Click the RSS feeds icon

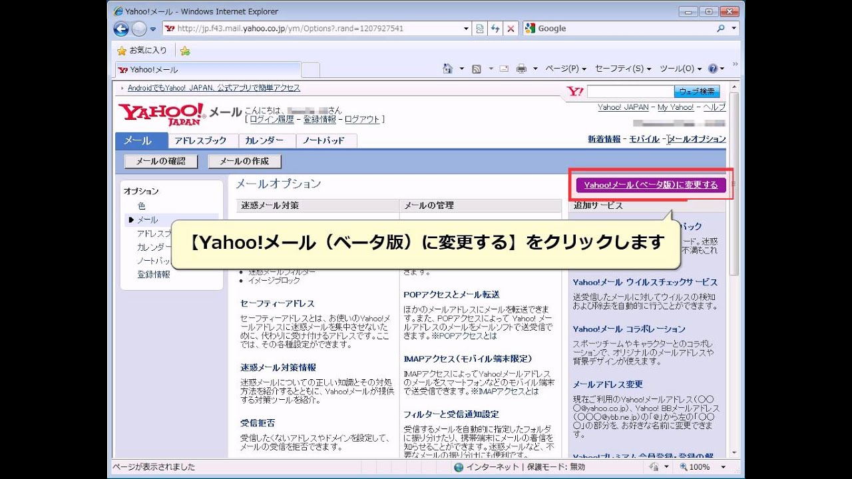click(477, 69)
